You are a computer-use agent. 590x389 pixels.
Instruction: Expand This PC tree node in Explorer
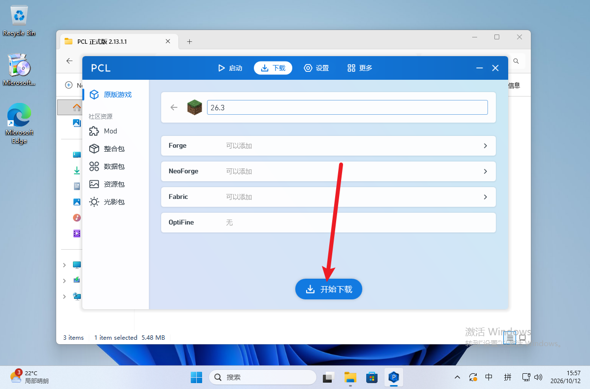pos(65,265)
